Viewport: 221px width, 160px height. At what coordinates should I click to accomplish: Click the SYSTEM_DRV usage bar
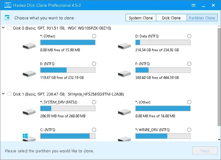(x=68, y=108)
